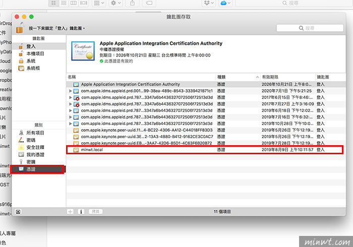Viewport: 353px width, 247px height.
Task: Click the Apple Application Integration certificate row icon
Action: tap(76, 84)
